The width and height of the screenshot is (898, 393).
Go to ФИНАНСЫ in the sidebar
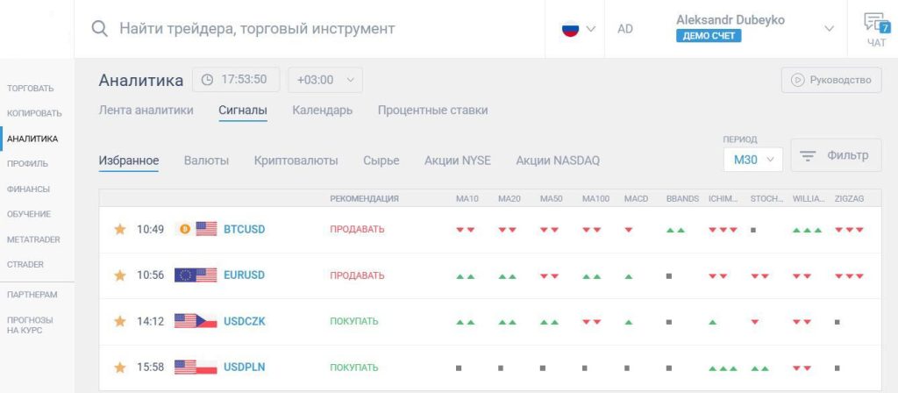click(x=29, y=189)
